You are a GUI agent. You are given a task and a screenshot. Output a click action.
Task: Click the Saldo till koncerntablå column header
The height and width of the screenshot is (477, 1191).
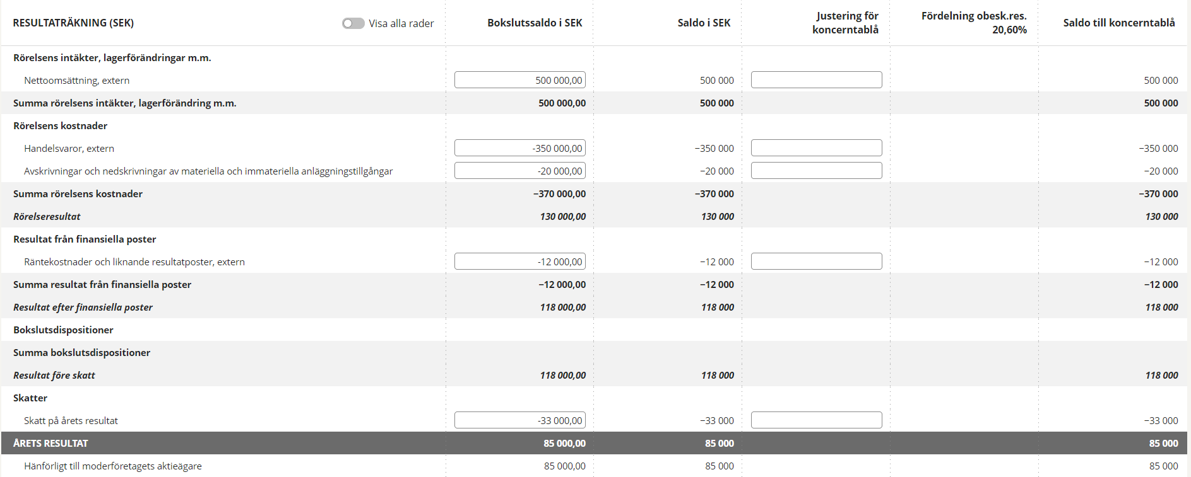(x=1118, y=23)
